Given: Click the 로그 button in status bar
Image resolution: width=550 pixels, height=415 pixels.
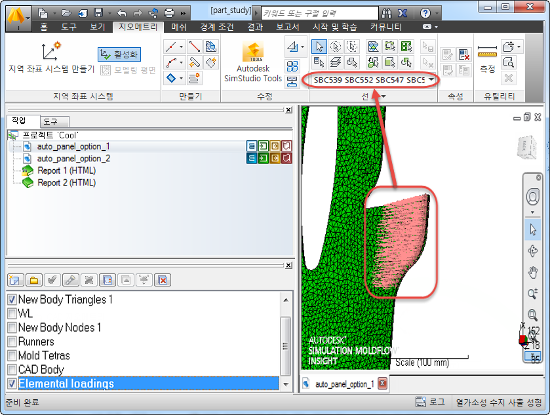Looking at the screenshot, I should (x=430, y=402).
